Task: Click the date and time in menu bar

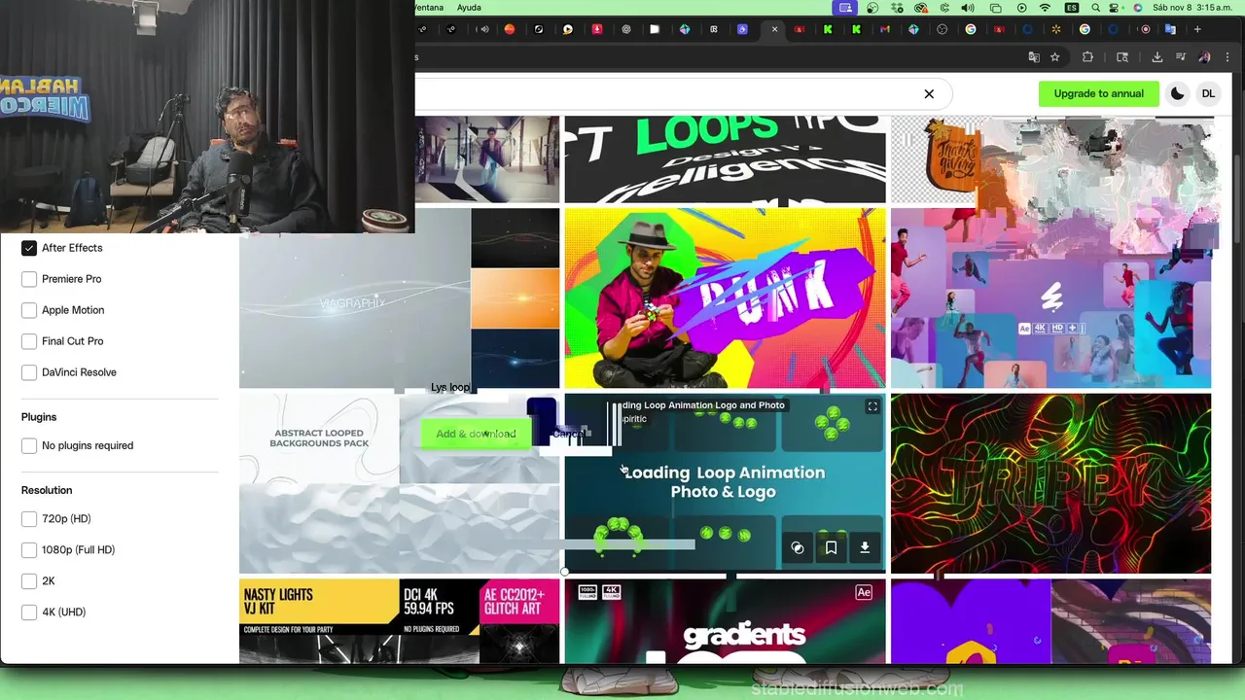Action: pyautogui.click(x=1192, y=8)
